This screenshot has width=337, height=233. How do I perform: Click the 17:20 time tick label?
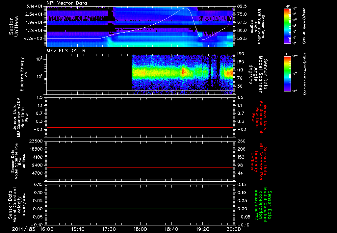pos(109,229)
